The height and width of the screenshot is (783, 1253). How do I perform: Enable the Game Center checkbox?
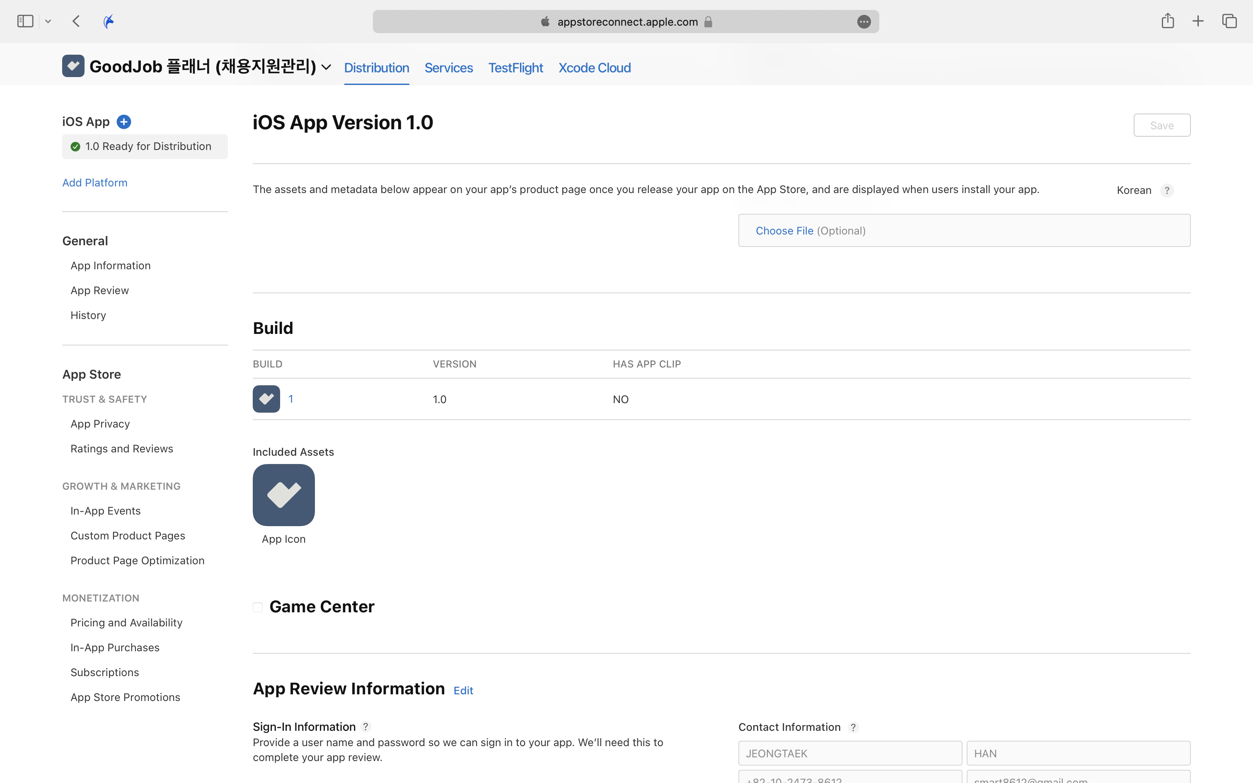pyautogui.click(x=258, y=607)
